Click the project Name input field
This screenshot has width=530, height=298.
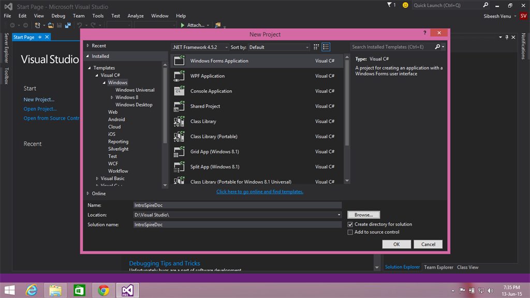pos(237,205)
